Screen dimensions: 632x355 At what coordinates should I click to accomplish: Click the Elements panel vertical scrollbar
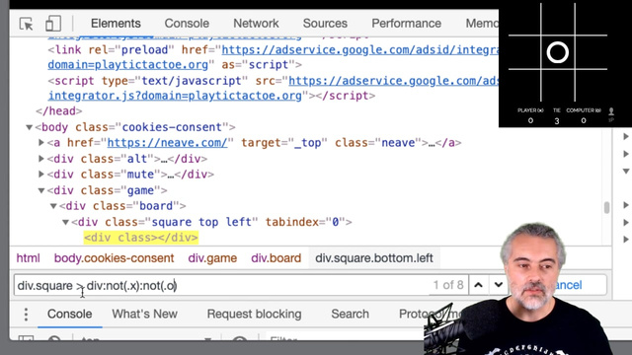[x=606, y=208]
